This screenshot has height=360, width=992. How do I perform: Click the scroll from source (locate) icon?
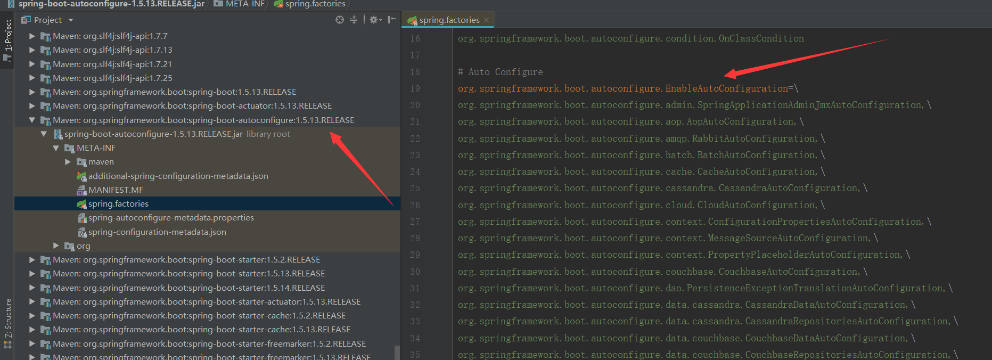click(340, 20)
